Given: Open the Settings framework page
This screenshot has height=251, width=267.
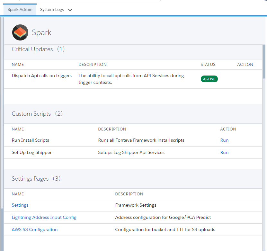Looking at the screenshot, I should [x=20, y=205].
